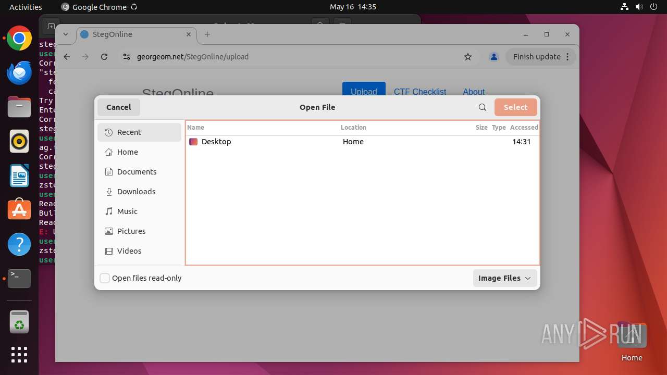Click the Recent clock icon

(109, 132)
